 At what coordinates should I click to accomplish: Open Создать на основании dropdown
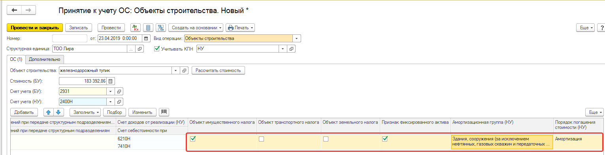tap(196, 28)
